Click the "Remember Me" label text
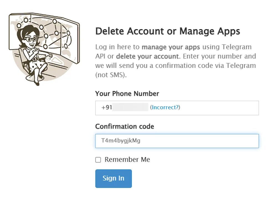This screenshot has height=207, width=278. pos(127,160)
